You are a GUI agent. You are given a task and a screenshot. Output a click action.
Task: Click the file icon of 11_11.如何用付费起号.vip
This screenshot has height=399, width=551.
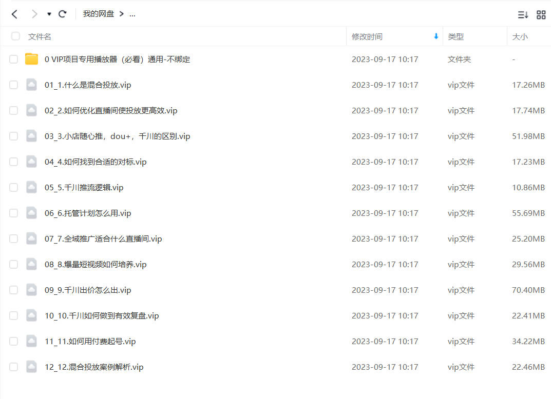coord(32,341)
